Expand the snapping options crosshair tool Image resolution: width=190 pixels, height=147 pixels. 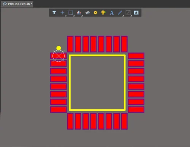pyautogui.click(x=62, y=12)
